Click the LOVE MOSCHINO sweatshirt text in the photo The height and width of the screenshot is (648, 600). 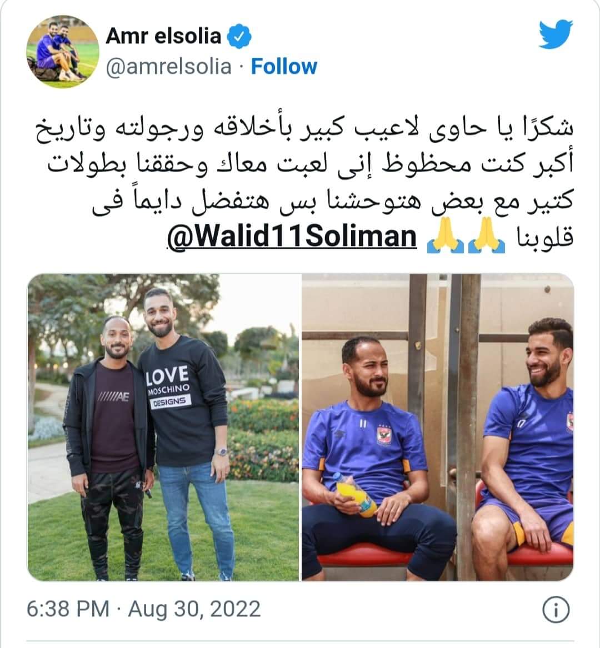pos(168,387)
